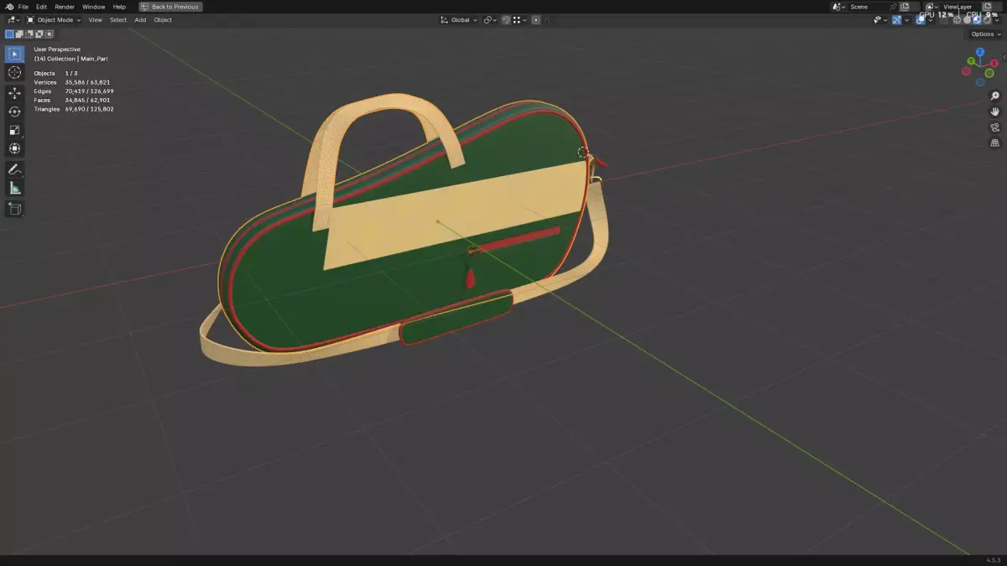The image size is (1007, 566).
Task: Click new scene icon beside Scene field
Action: pyautogui.click(x=905, y=7)
